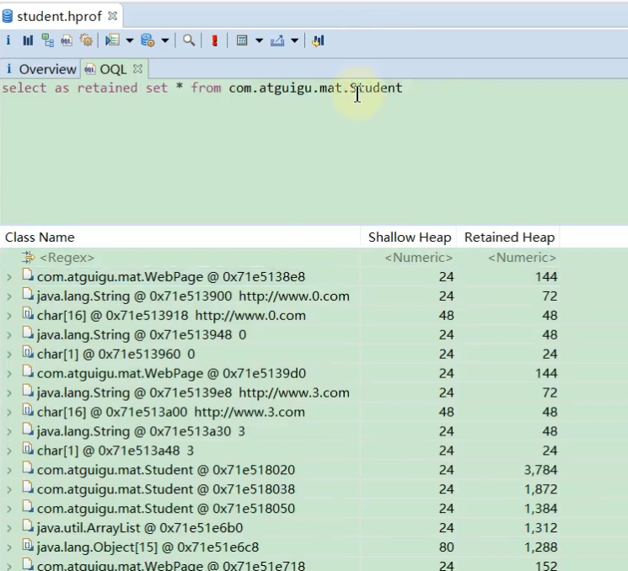The height and width of the screenshot is (571, 628).
Task: Sort by the Class Name column header
Action: [180, 237]
